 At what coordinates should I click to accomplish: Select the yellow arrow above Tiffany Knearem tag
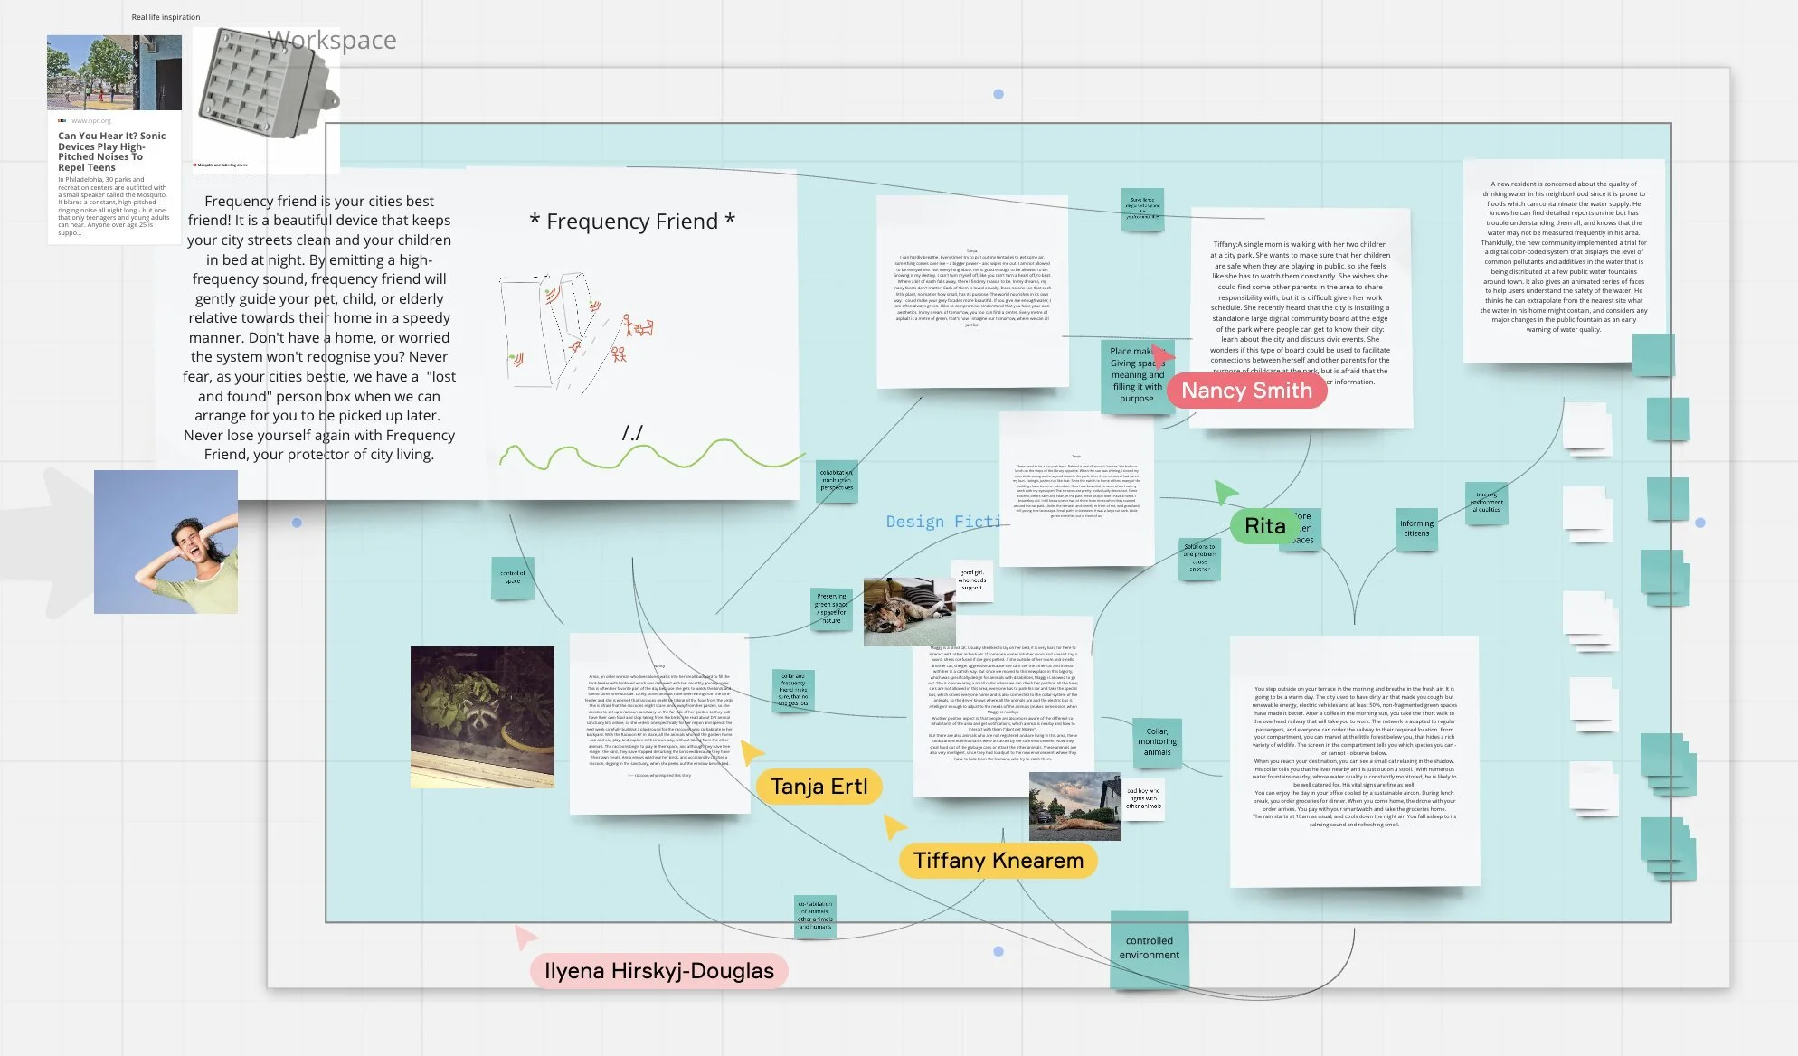coord(893,825)
